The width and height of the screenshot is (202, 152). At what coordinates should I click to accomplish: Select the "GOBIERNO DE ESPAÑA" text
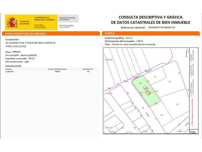pos(25,22)
